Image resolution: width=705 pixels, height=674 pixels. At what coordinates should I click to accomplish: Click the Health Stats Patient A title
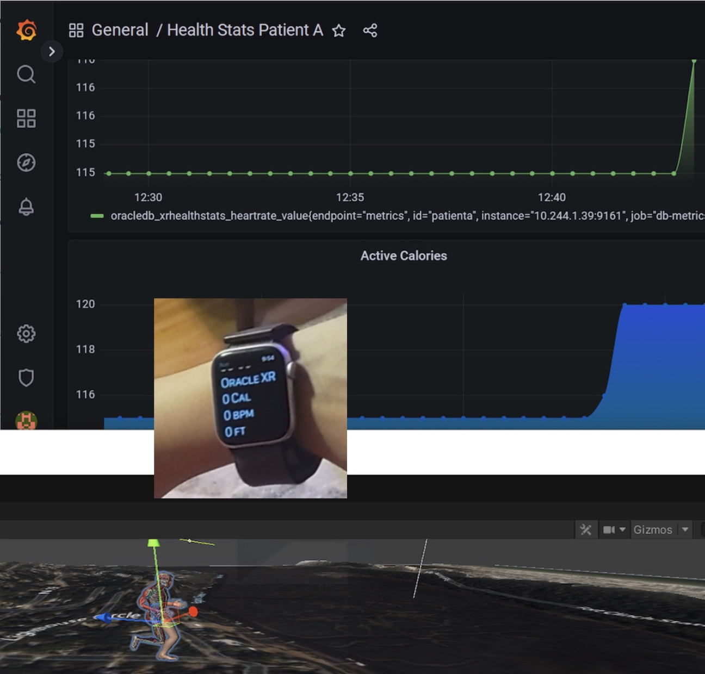pyautogui.click(x=245, y=30)
